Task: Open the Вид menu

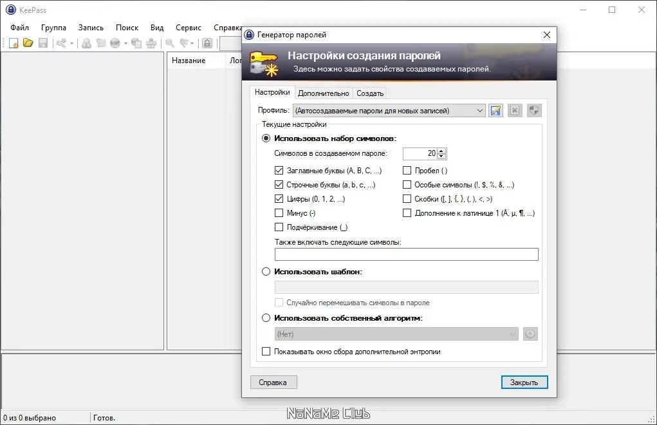Action: 157,28
